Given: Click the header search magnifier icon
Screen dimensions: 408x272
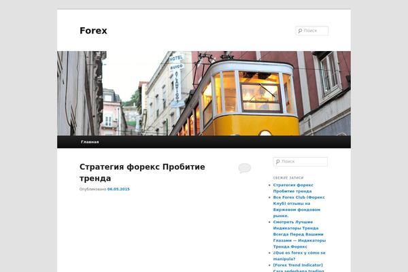Looking at the screenshot, I should click(300, 31).
